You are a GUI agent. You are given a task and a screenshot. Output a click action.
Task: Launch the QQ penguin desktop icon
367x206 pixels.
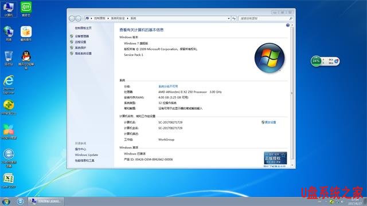click(x=26, y=60)
